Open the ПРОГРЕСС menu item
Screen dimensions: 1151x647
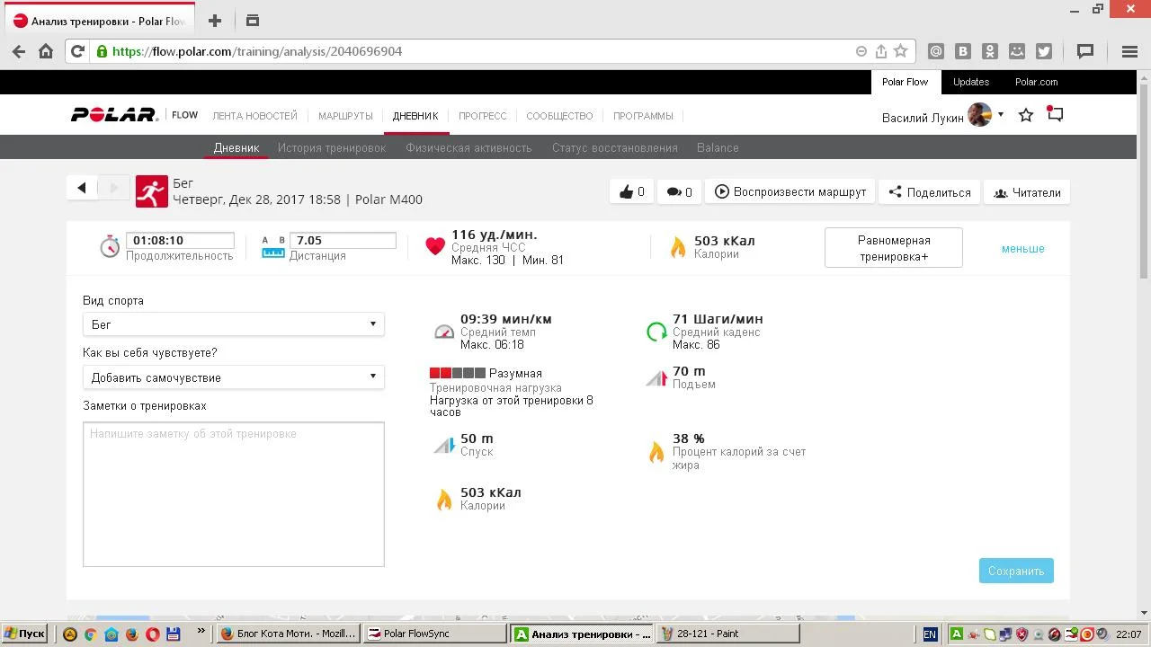pyautogui.click(x=482, y=116)
